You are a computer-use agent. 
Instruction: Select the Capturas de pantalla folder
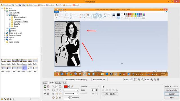21,22
